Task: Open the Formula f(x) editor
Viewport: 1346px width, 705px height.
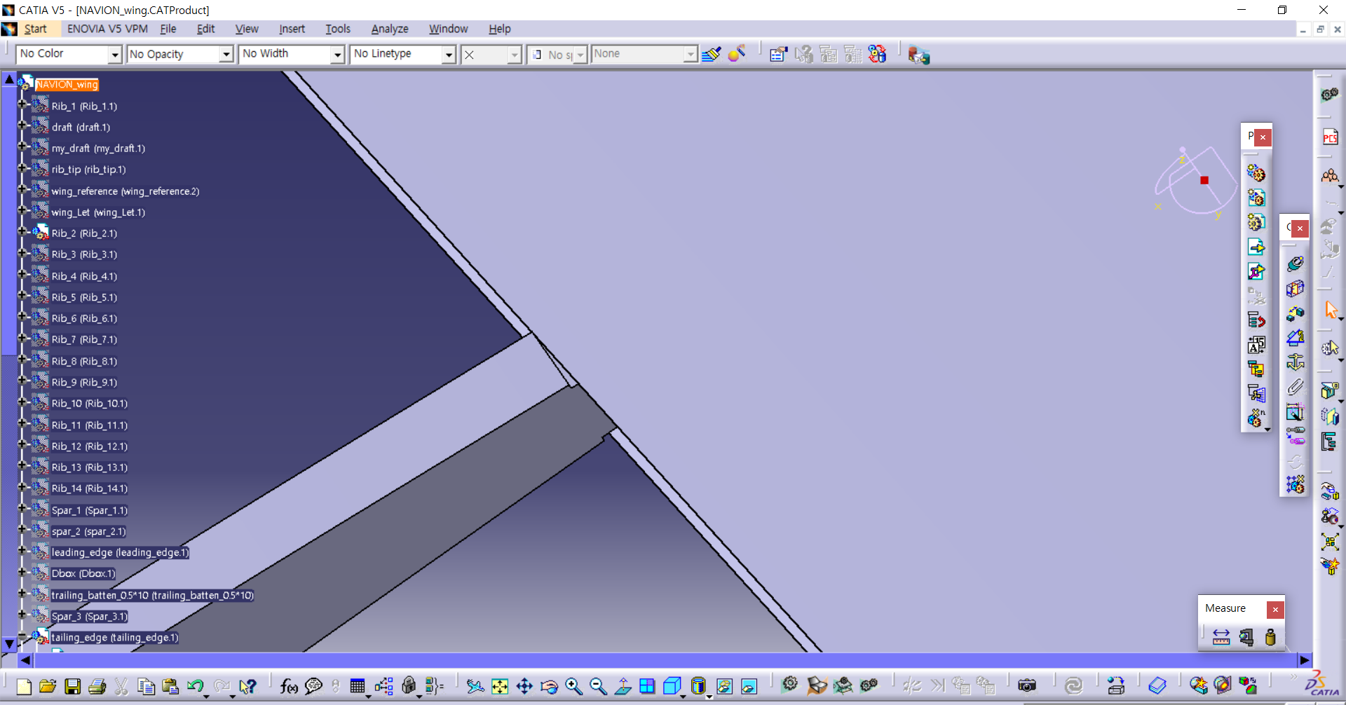Action: [x=289, y=686]
